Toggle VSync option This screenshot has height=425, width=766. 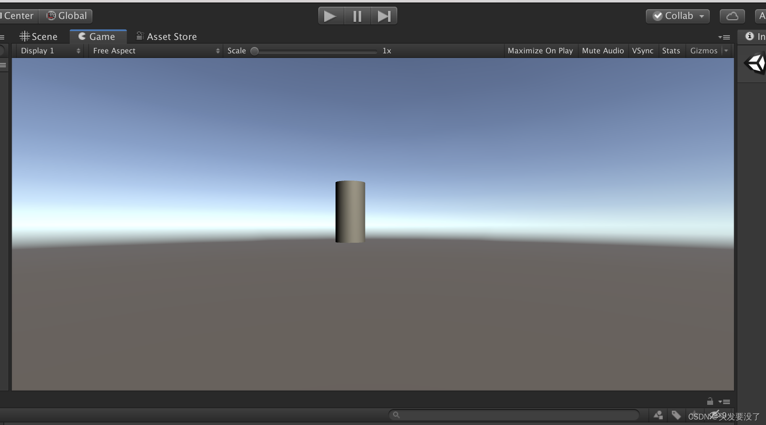point(643,51)
